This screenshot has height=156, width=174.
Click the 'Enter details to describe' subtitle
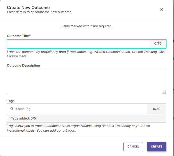coord(39,12)
